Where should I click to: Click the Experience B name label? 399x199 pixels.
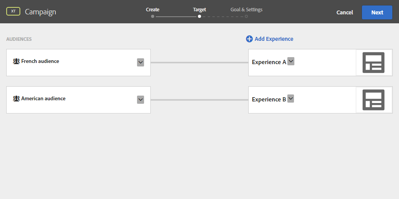(x=269, y=99)
